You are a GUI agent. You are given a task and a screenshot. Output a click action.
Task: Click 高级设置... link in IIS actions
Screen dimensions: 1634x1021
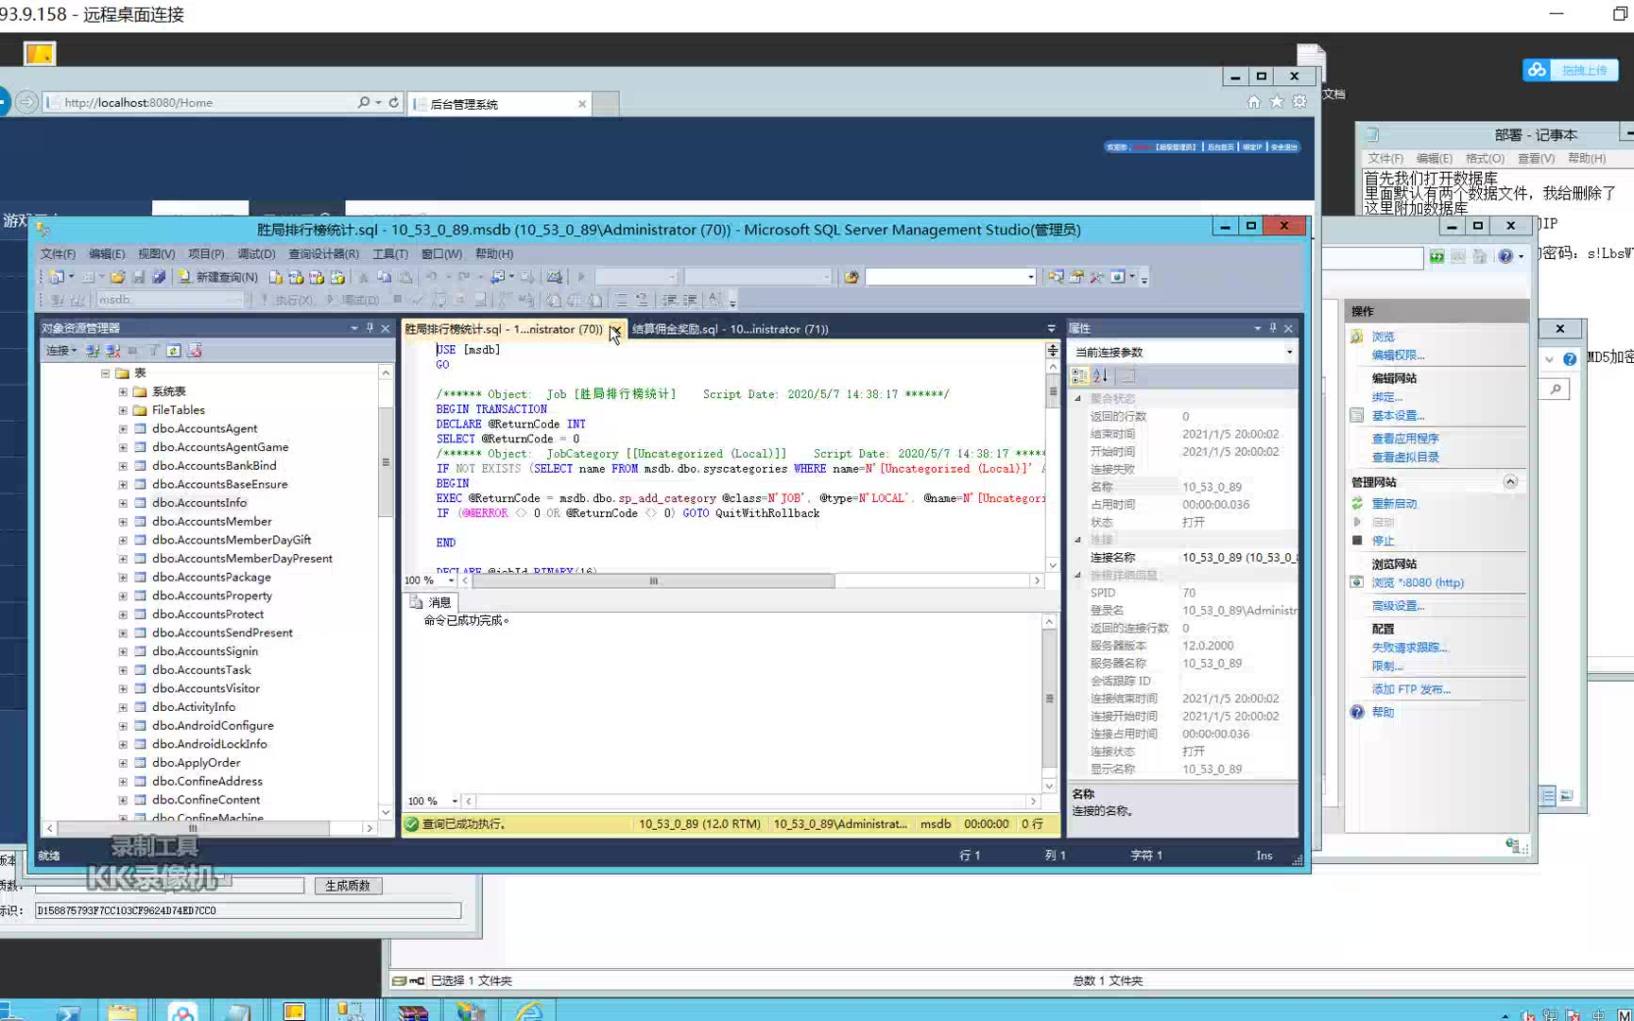point(1398,606)
